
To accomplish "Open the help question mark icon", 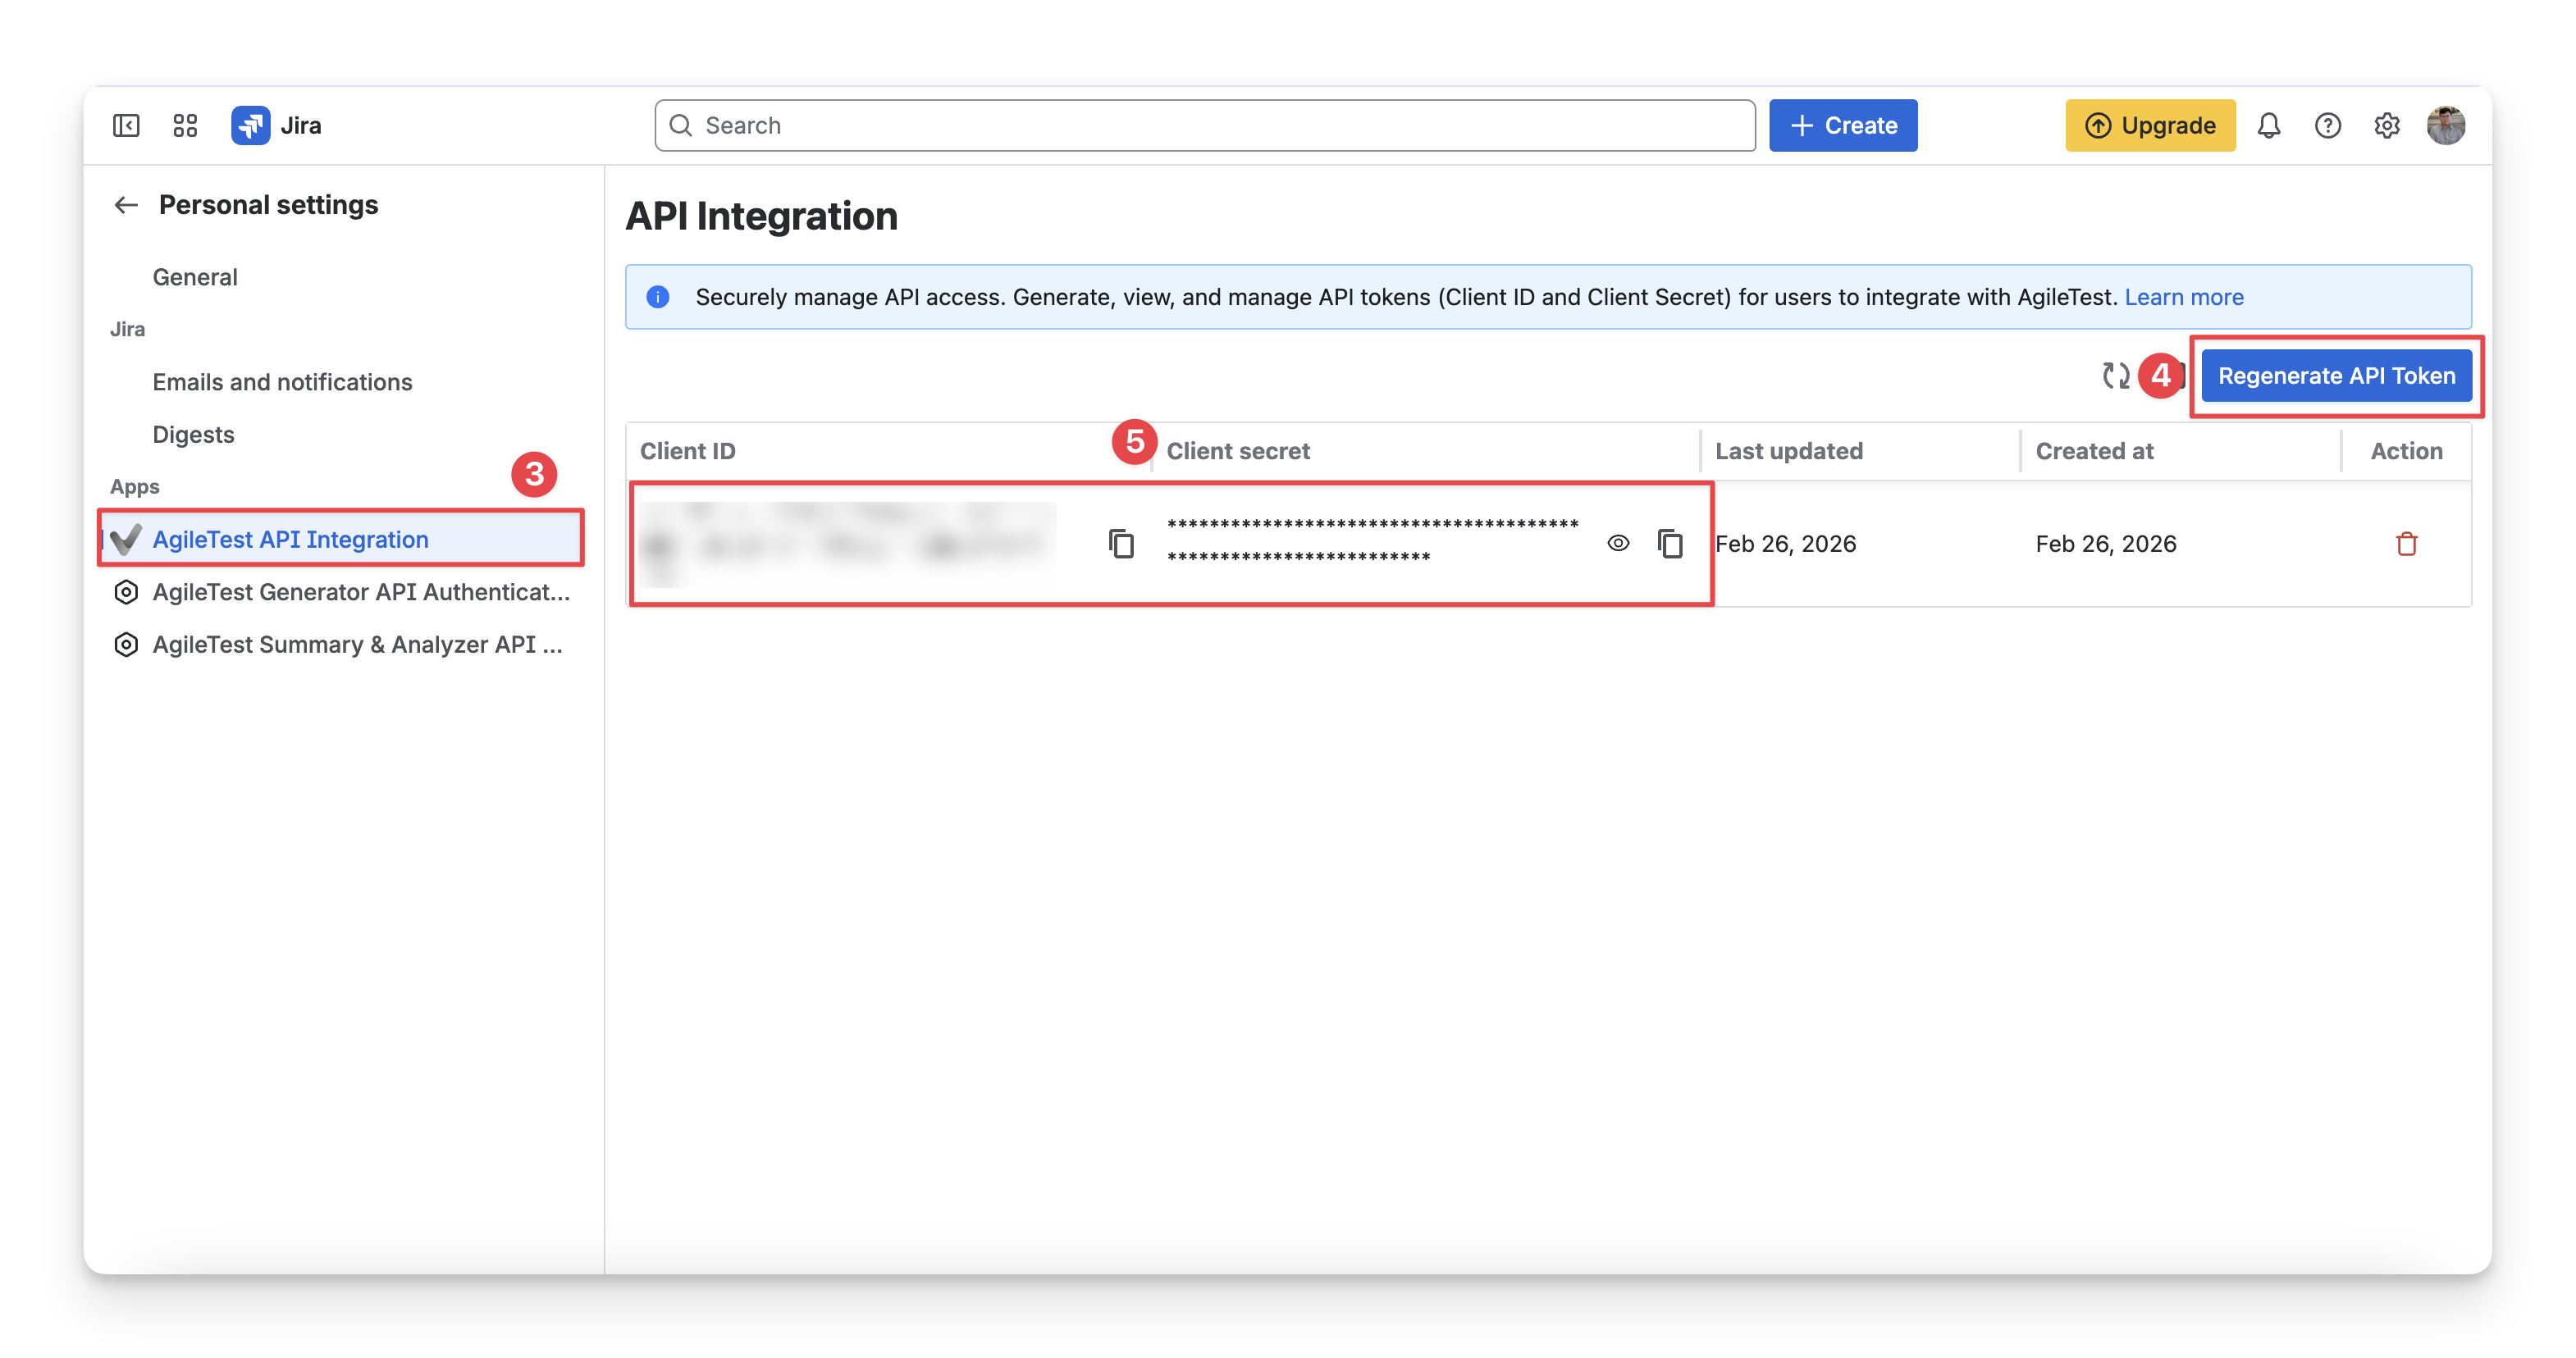I will click(2327, 125).
